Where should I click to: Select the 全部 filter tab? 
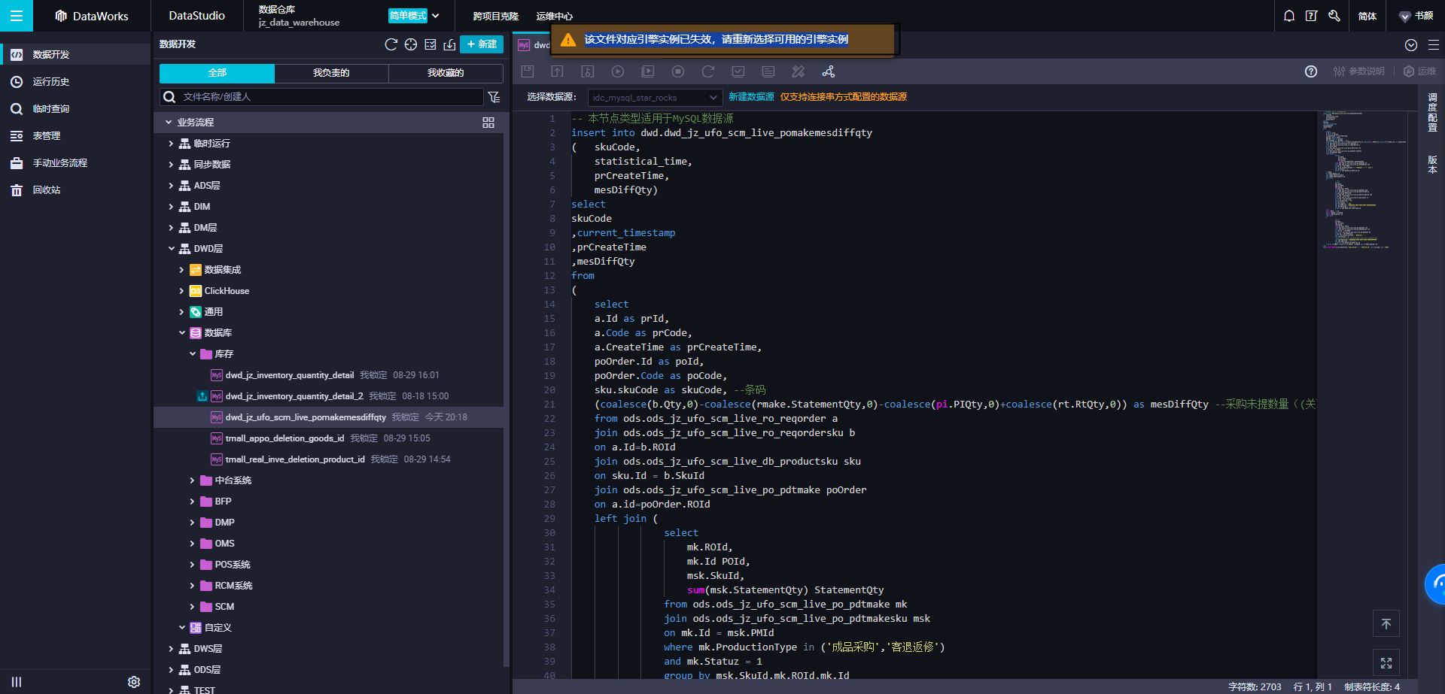(217, 73)
